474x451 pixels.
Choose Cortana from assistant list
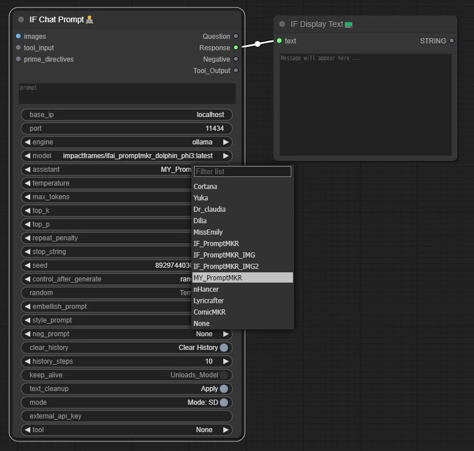243,187
